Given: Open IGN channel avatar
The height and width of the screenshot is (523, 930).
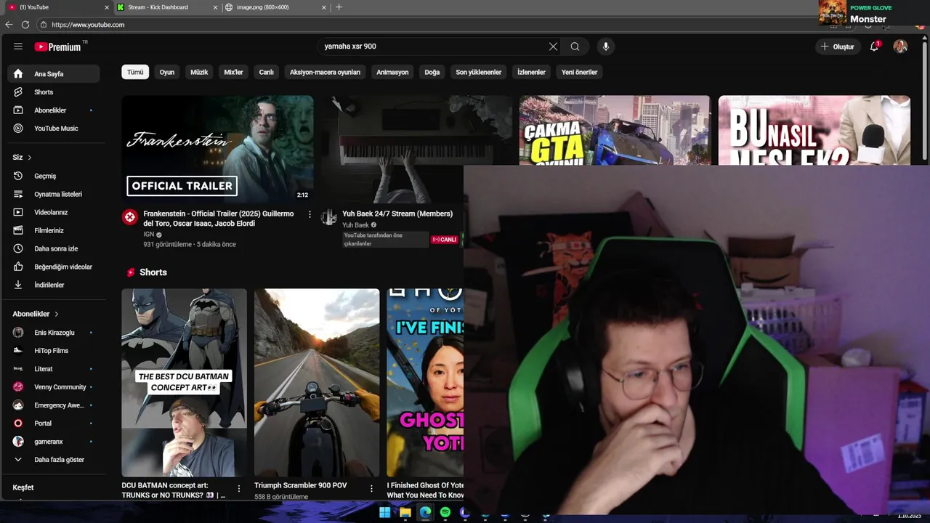Looking at the screenshot, I should click(129, 216).
